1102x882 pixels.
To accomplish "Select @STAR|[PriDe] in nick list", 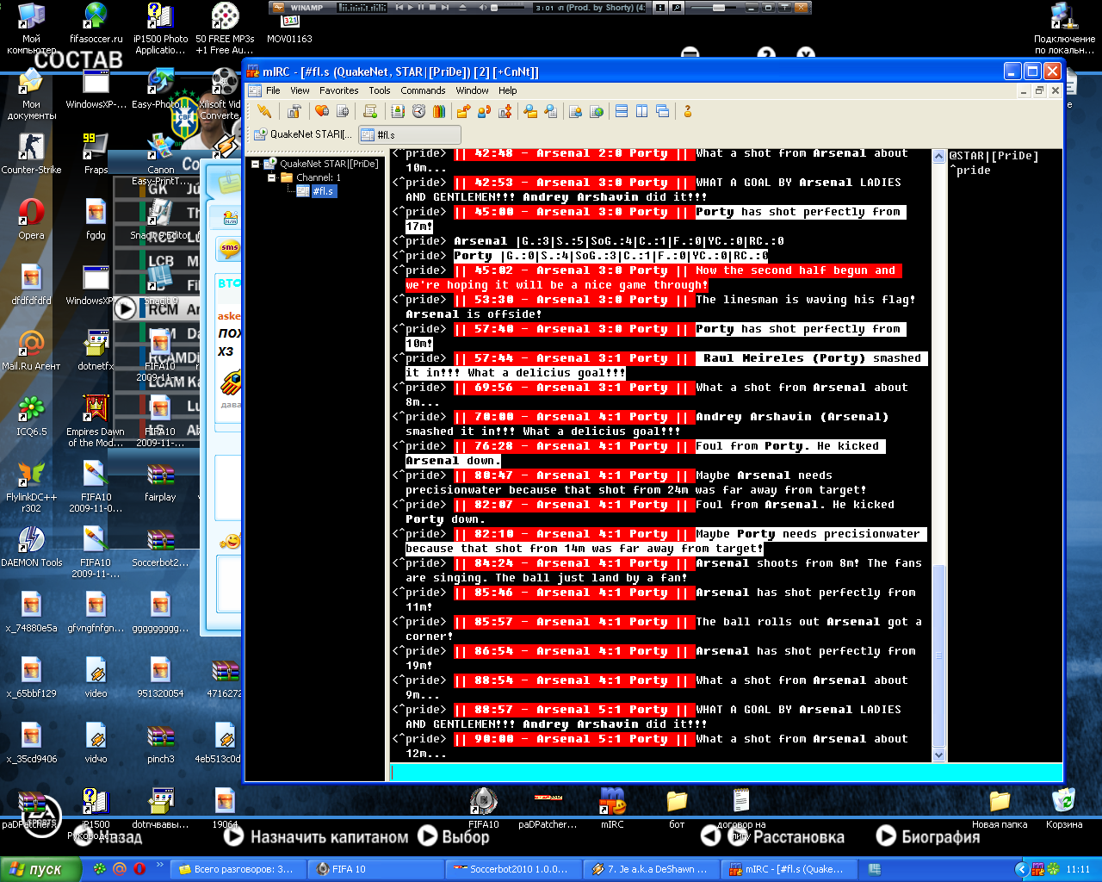I will coord(994,156).
